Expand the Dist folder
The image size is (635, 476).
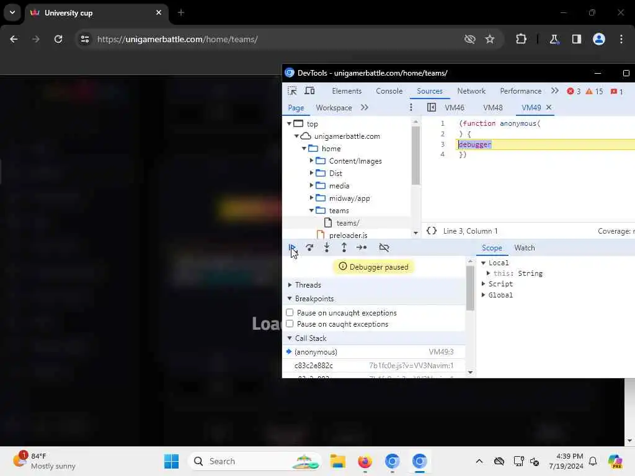311,173
